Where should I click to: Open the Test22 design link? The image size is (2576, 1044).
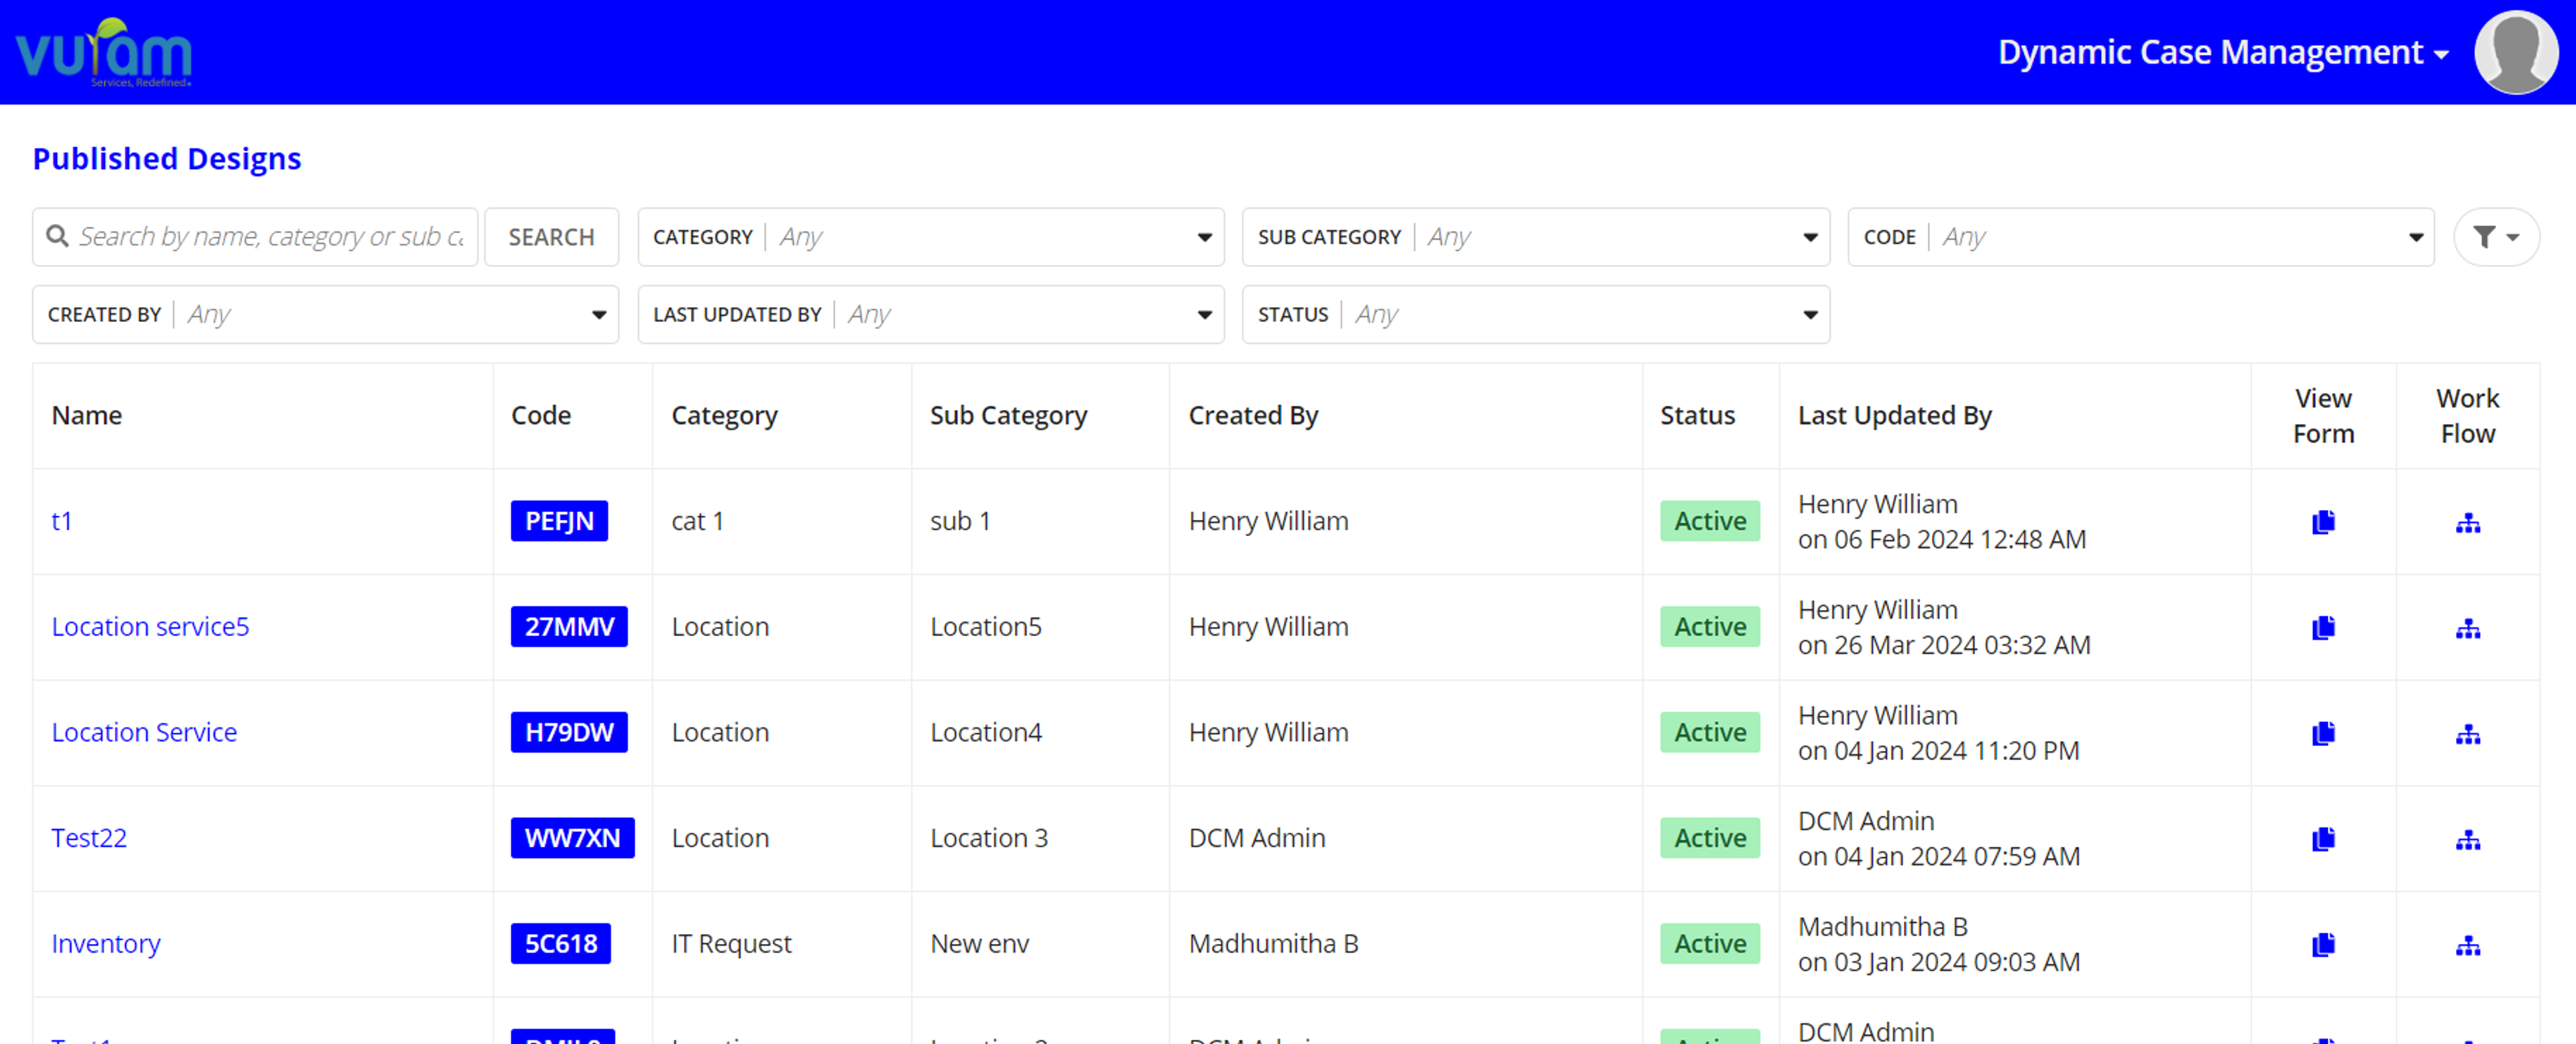(x=89, y=838)
